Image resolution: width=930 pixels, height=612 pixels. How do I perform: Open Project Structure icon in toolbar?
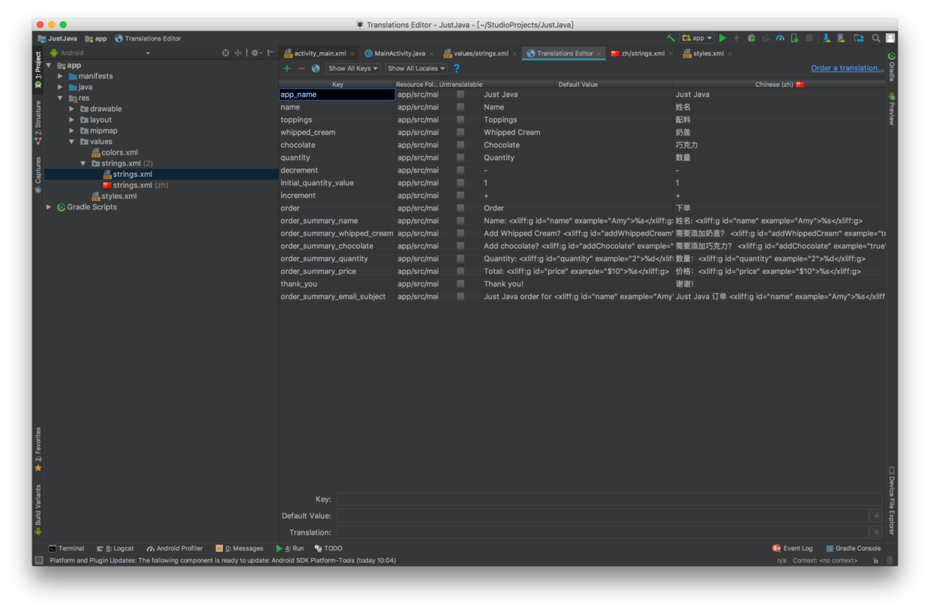click(859, 38)
